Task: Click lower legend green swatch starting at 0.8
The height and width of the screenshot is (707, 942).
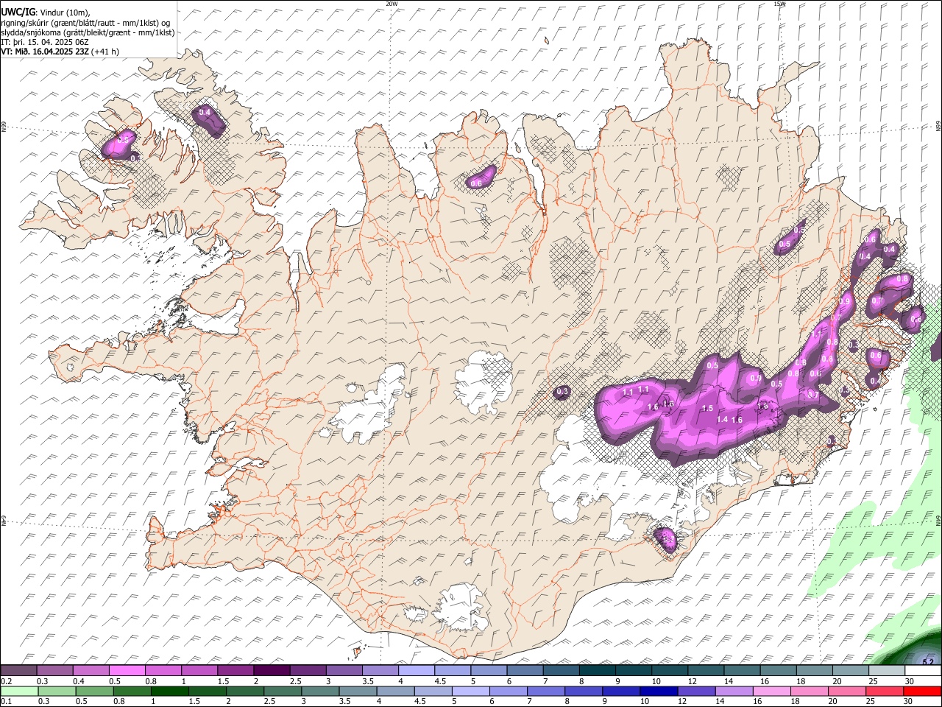Action: point(132,692)
